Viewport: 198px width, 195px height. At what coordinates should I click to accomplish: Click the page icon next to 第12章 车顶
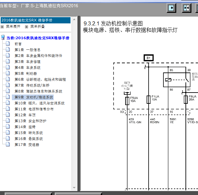[x=8, y=115]
